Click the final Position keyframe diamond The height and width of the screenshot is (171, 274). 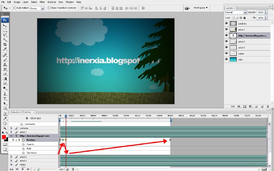pos(170,140)
